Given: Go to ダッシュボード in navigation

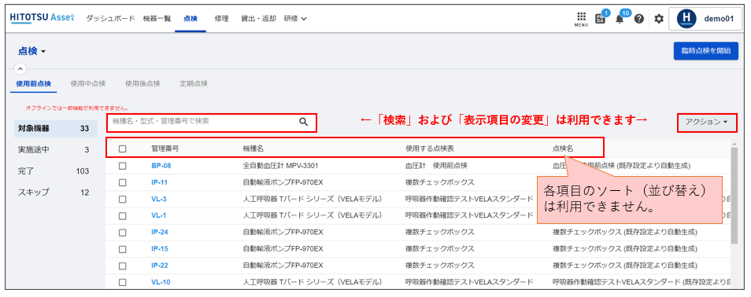Looking at the screenshot, I should 110,19.
